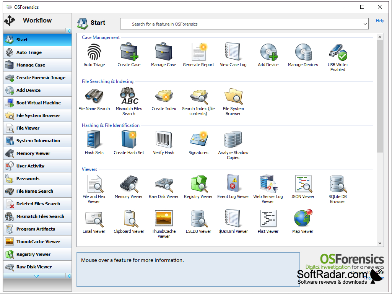392x294 pixels.
Task: Click the Start panel vertical scrollbar thumb
Action: [x=380, y=96]
